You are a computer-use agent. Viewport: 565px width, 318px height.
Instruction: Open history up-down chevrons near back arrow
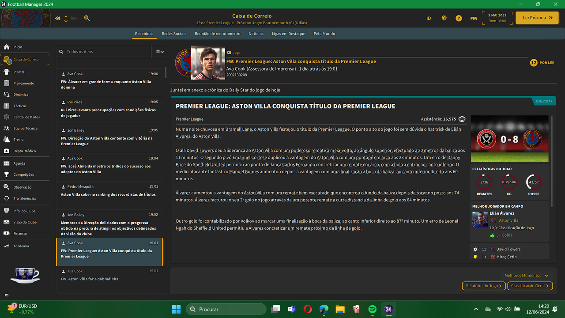tap(66, 18)
